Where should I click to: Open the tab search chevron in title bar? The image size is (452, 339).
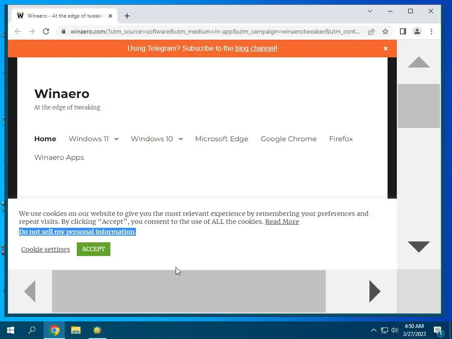tap(370, 11)
